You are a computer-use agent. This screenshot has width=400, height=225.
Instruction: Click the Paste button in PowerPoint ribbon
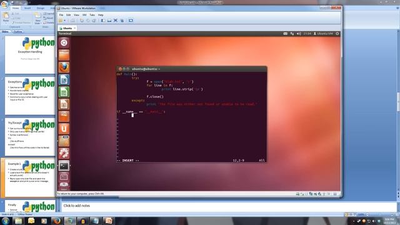[6, 17]
